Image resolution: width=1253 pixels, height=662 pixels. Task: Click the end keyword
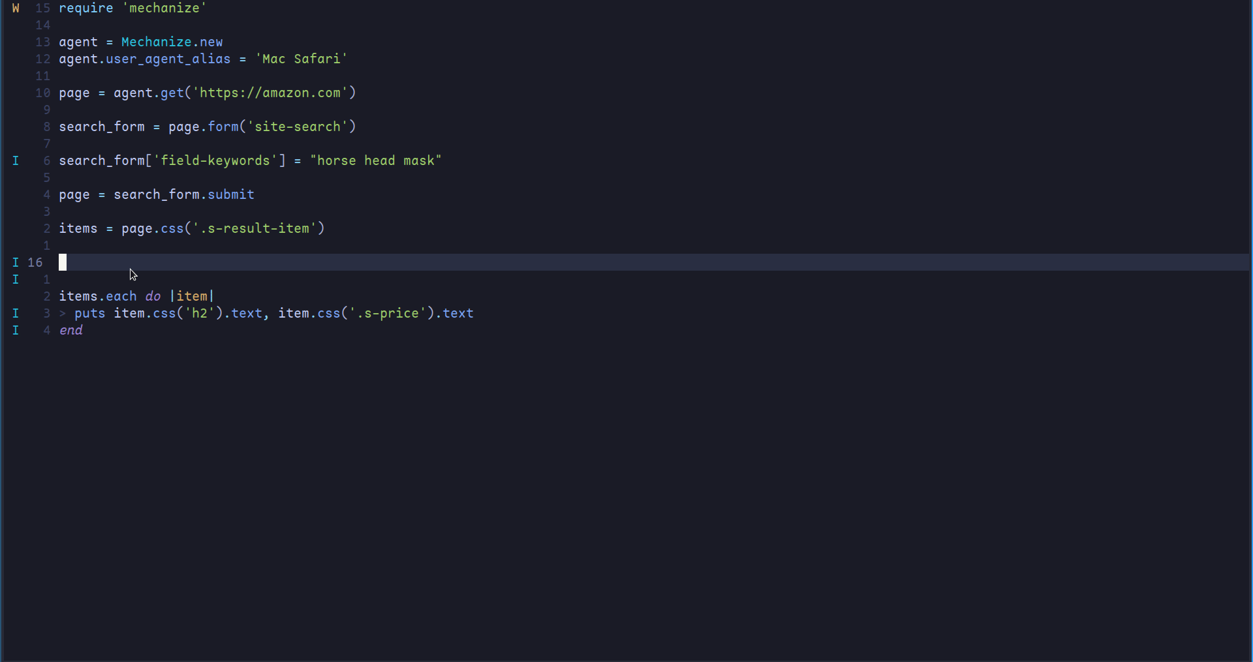click(x=70, y=330)
